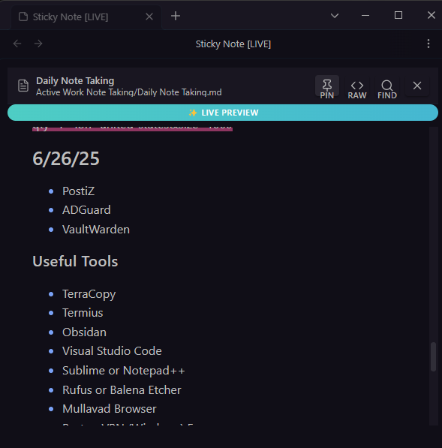Click the Sticky Note [LIVE] view title

(233, 44)
